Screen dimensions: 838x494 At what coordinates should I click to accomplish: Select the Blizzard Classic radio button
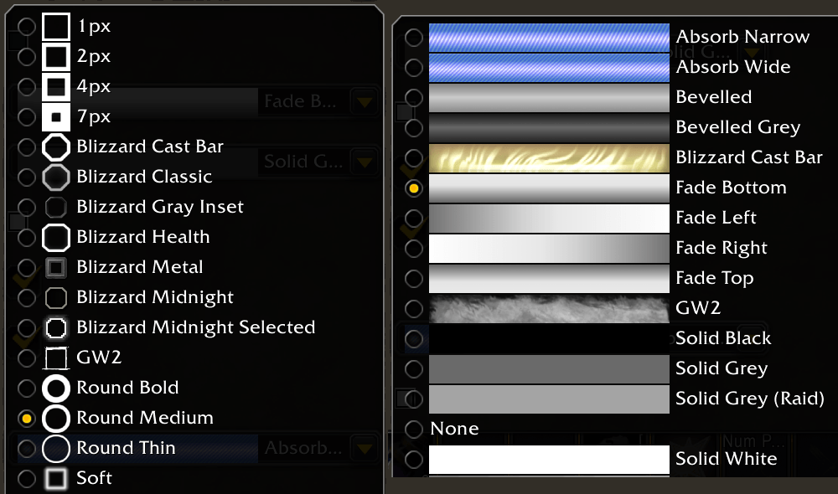(26, 177)
